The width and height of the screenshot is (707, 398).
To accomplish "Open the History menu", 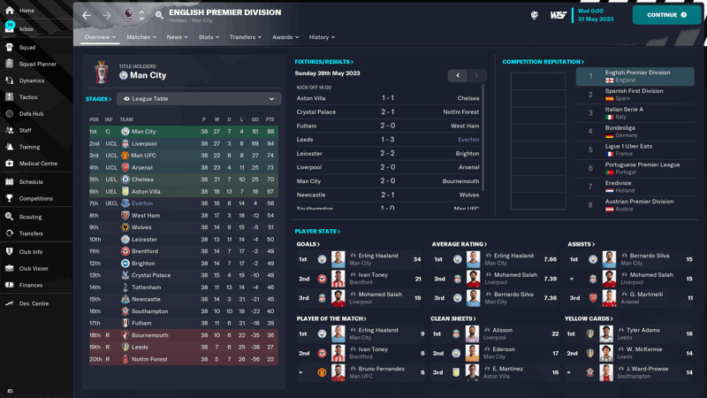I will 322,37.
